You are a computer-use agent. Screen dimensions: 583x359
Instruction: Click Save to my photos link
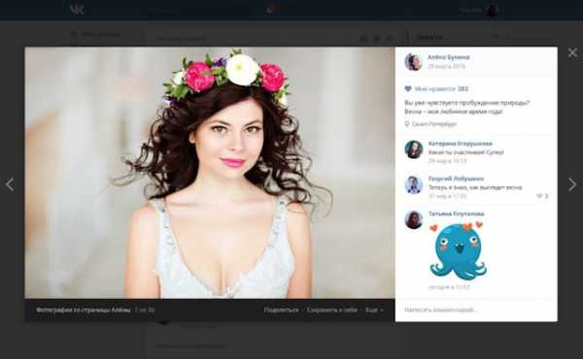(x=332, y=310)
